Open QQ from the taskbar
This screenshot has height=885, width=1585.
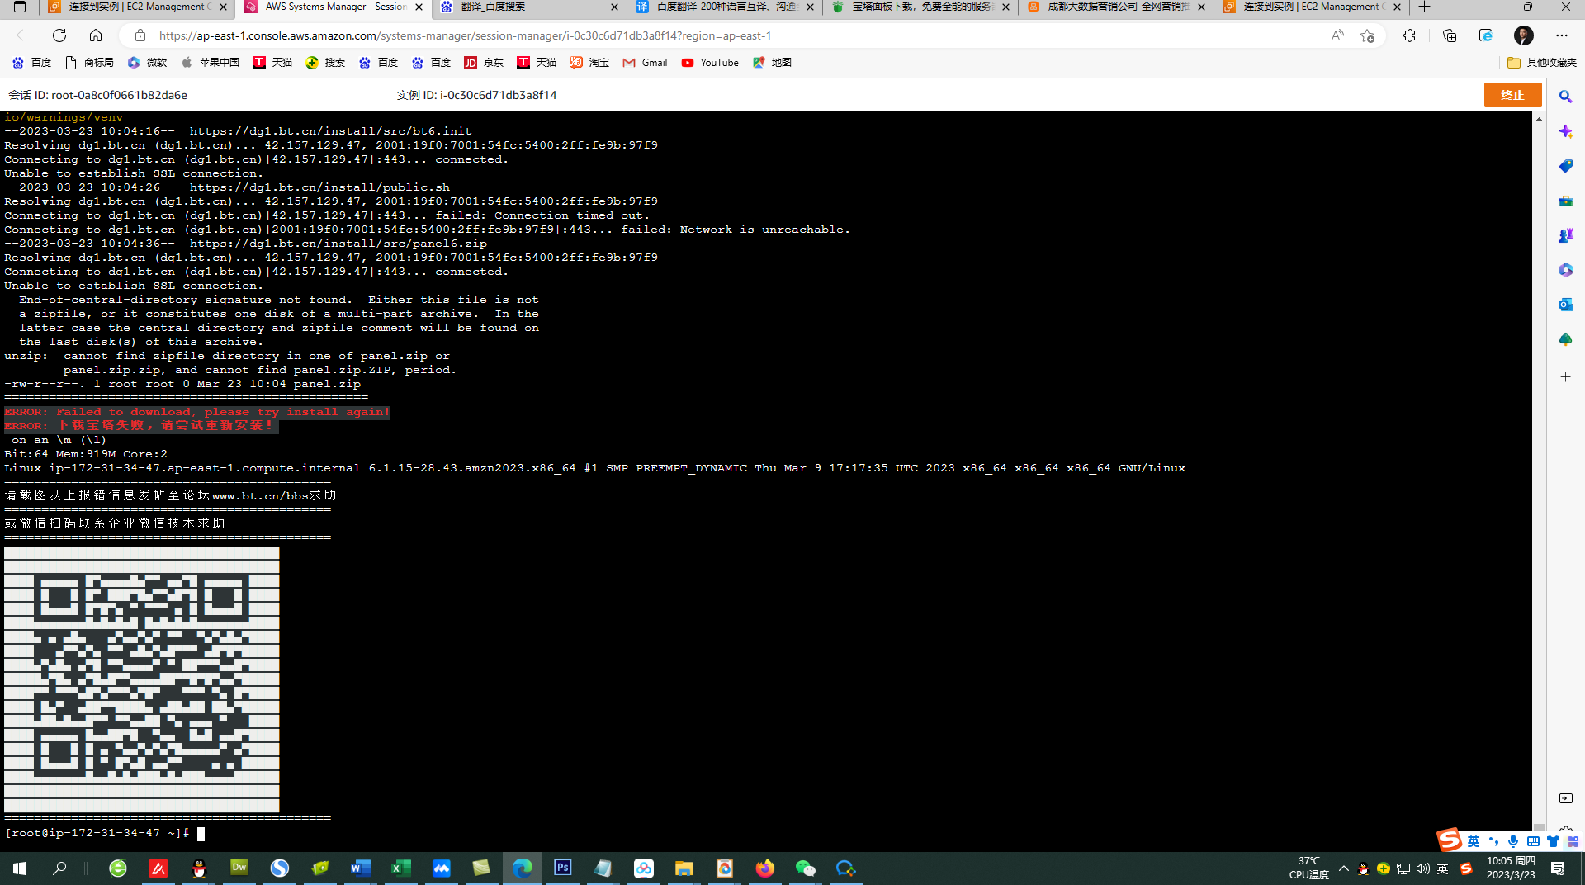[199, 868]
